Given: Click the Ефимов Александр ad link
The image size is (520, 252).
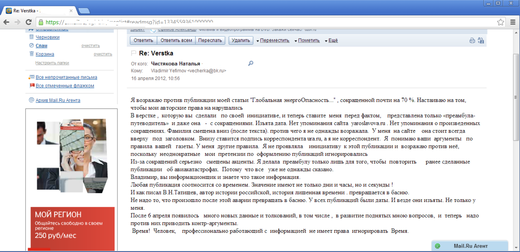Looking at the screenshot, I should 177,30.
